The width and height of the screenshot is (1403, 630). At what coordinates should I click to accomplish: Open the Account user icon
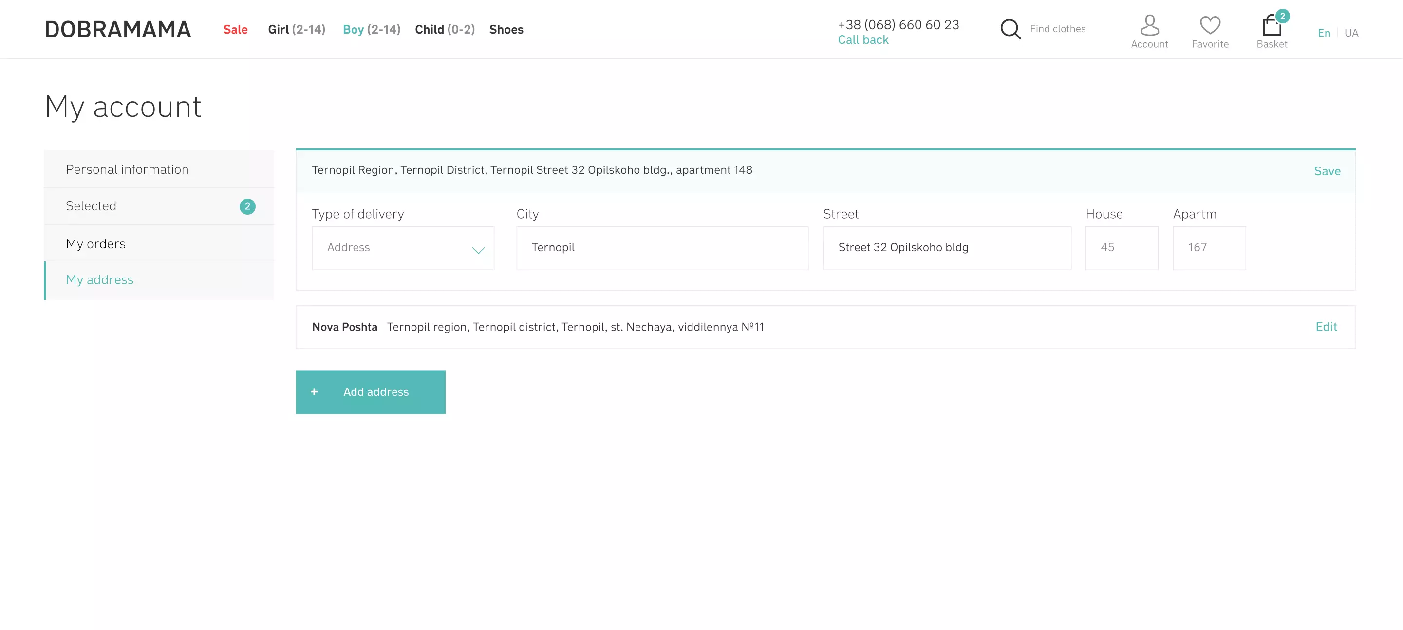[1149, 25]
